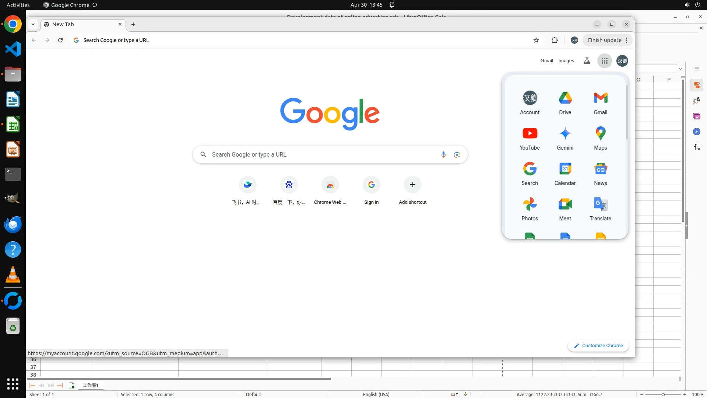707x398 pixels.
Task: Start voice search with microphone icon
Action: pos(443,154)
